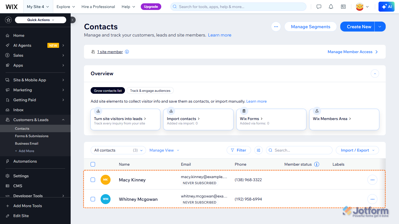Image resolution: width=399 pixels, height=224 pixels.
Task: Check the Macy Kinney row checkbox
Action: click(x=93, y=180)
